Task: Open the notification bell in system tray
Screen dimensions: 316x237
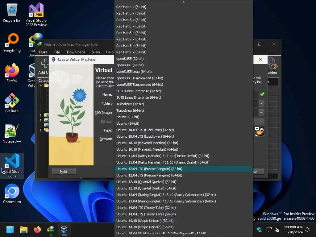Action: coord(307,230)
